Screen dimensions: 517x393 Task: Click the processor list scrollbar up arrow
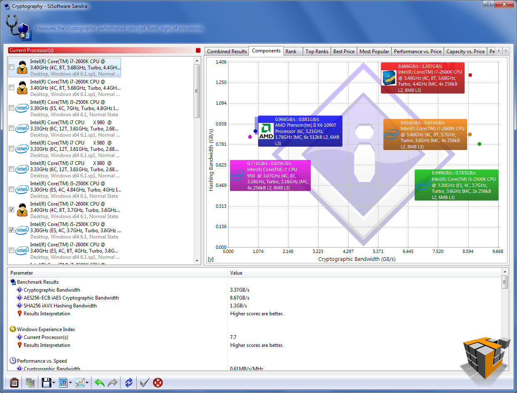[197, 61]
